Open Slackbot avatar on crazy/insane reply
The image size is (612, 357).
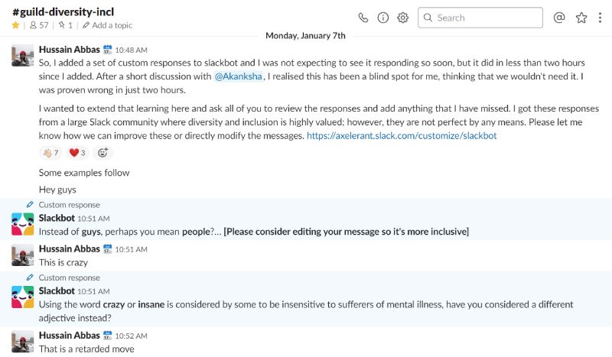(x=23, y=297)
